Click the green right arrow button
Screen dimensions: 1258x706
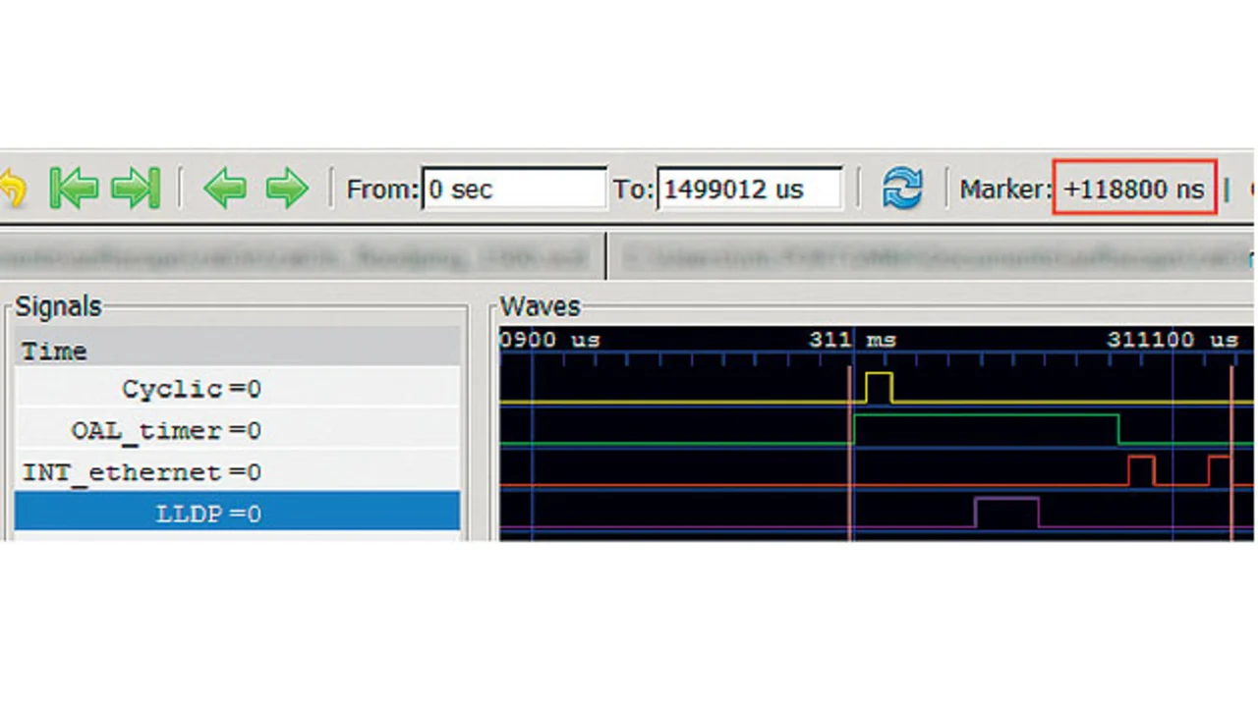pyautogui.click(x=287, y=187)
